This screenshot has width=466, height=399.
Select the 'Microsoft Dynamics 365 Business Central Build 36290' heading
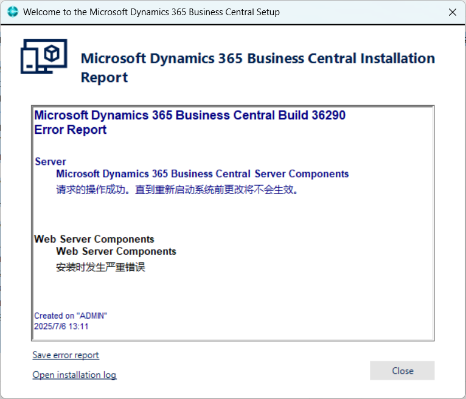point(190,116)
